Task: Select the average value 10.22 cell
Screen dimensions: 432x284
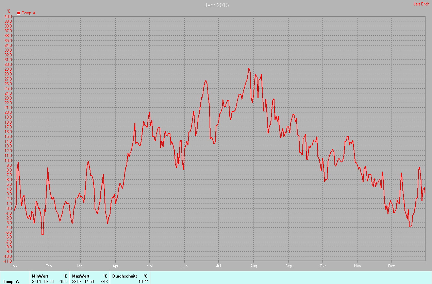Action: pos(143,282)
